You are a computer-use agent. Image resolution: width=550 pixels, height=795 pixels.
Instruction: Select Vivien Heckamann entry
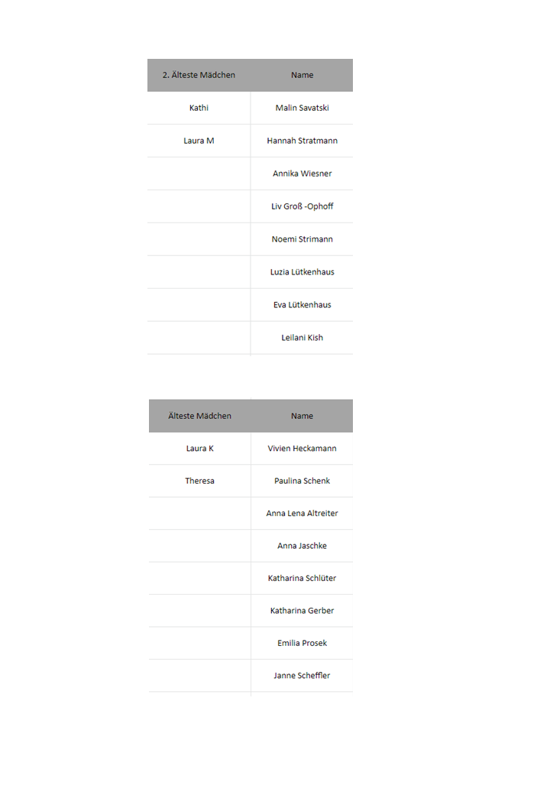(302, 448)
